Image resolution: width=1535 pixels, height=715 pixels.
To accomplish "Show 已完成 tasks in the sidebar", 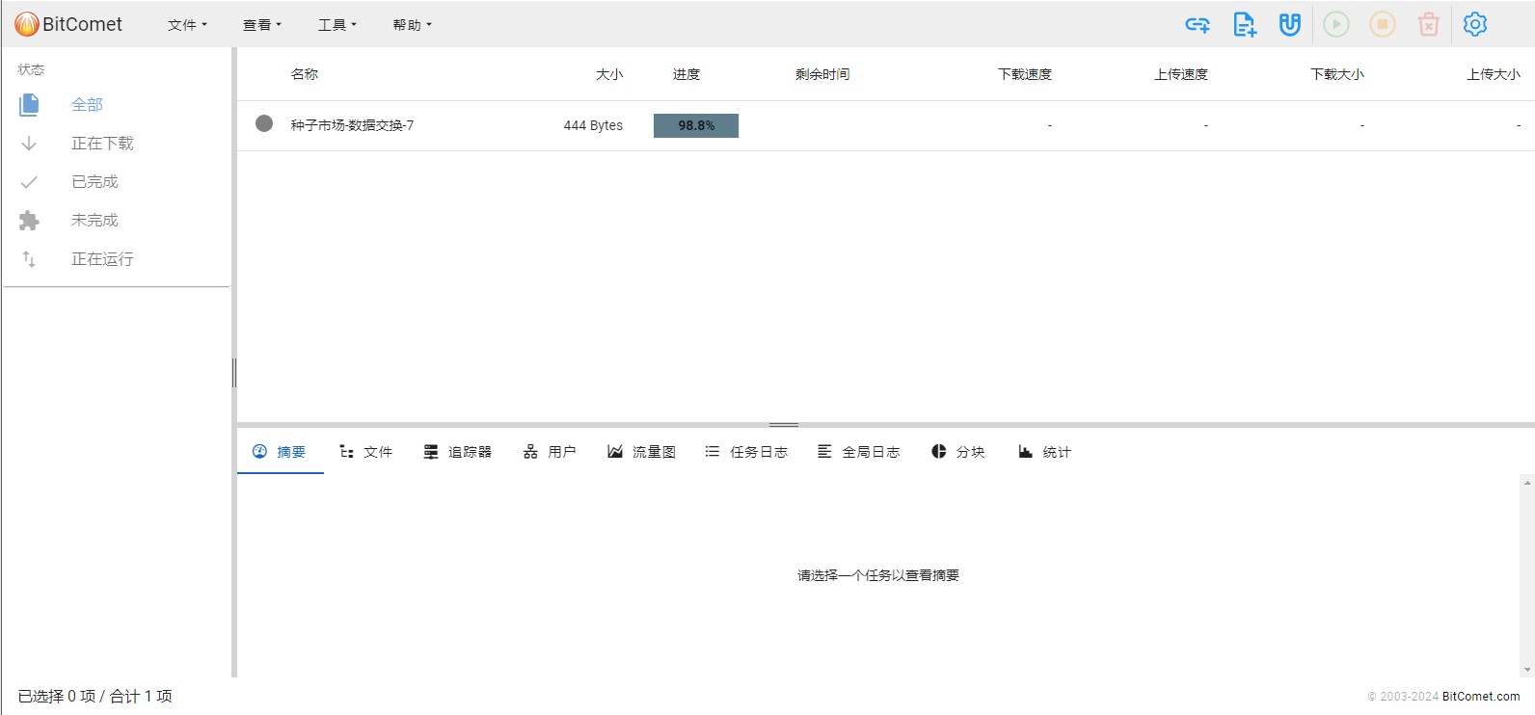I will coord(94,182).
